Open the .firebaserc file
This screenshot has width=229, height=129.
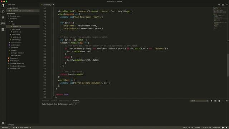click(14, 58)
